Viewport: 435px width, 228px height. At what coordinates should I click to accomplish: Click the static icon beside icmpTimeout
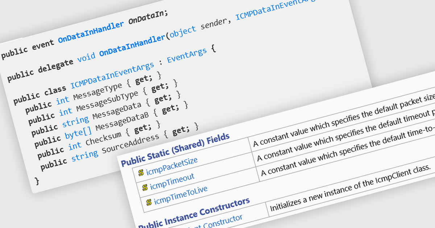point(145,187)
